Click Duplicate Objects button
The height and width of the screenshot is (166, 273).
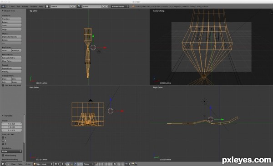coord(11,37)
